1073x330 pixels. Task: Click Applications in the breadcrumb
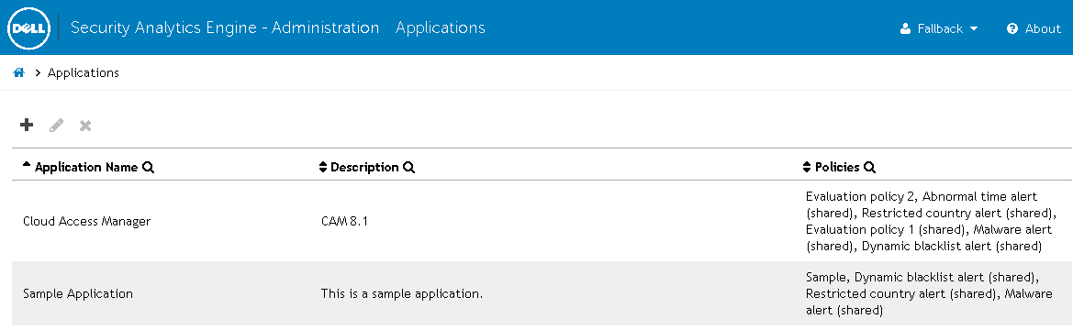point(83,72)
